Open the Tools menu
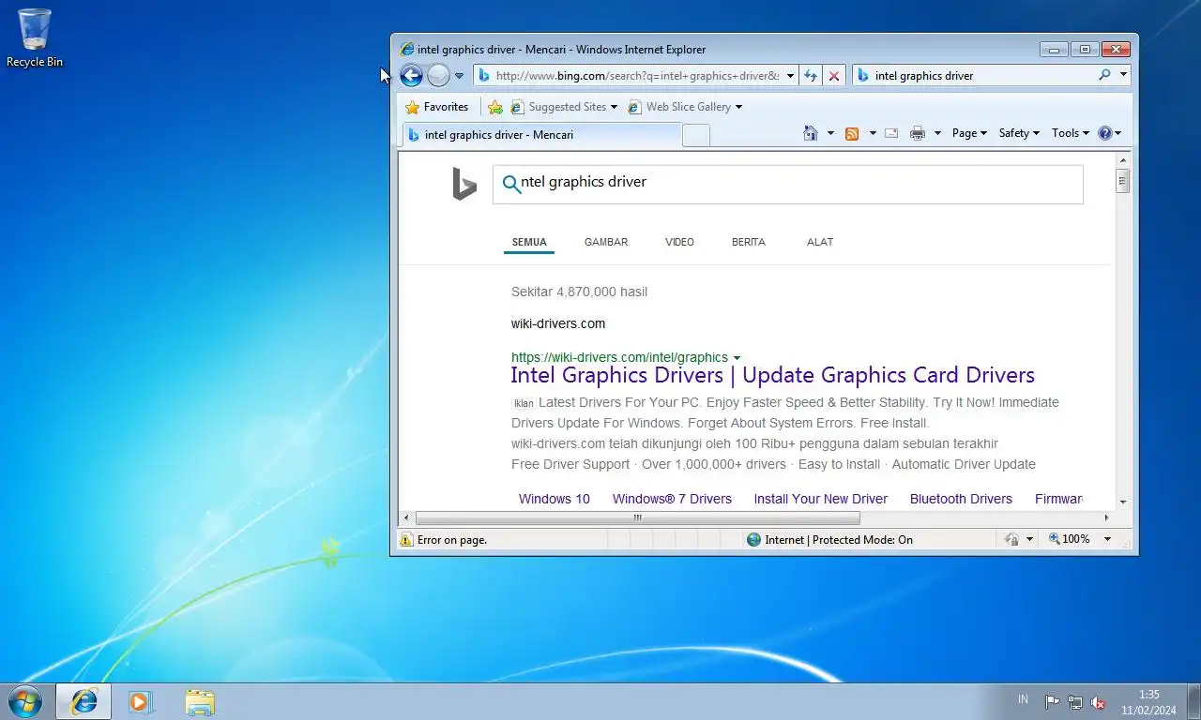1201x720 pixels. [1070, 133]
